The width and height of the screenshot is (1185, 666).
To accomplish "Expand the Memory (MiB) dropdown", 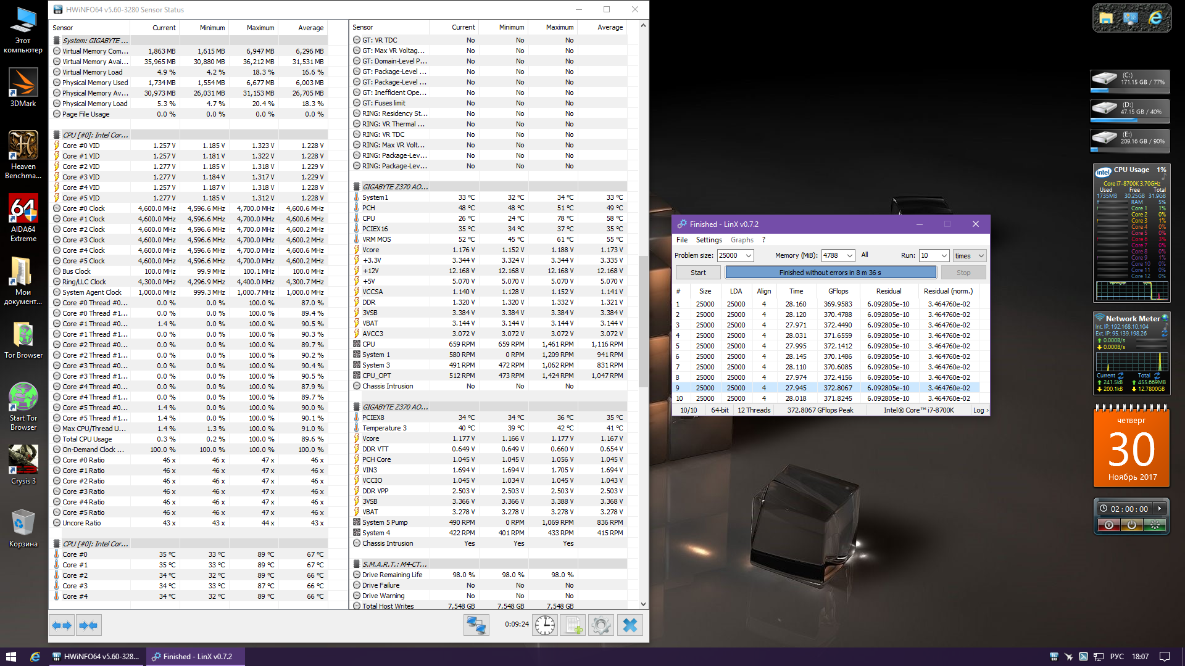I will click(850, 255).
